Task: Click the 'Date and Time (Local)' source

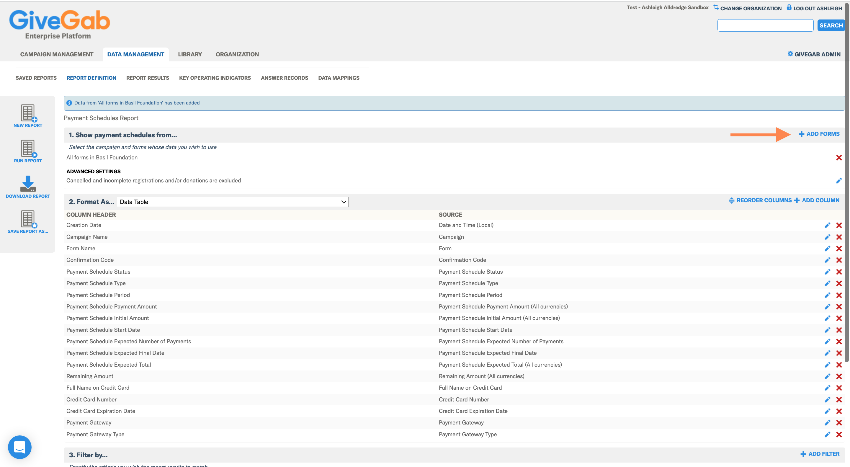Action: pos(466,225)
